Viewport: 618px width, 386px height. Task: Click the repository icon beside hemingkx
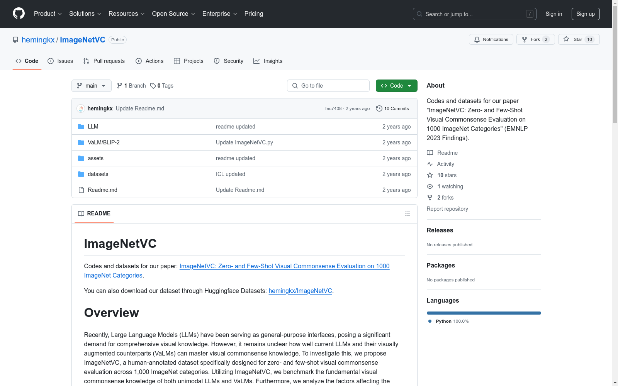(x=15, y=40)
